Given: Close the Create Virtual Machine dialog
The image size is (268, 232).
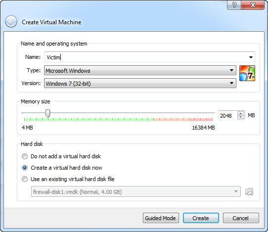Looking at the screenshot, I should (253, 5).
